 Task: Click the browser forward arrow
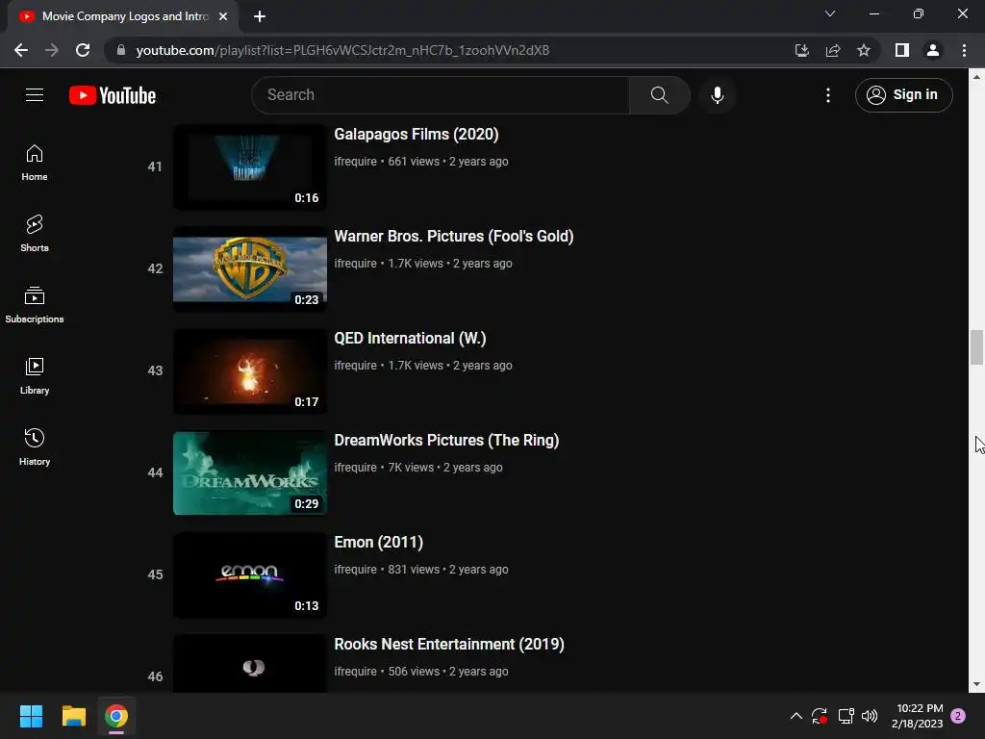coord(52,50)
